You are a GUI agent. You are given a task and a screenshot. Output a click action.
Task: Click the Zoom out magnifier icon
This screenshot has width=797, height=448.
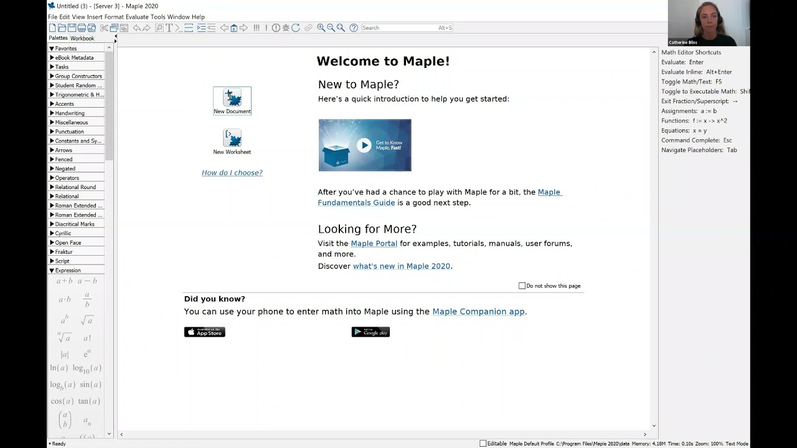coord(331,28)
